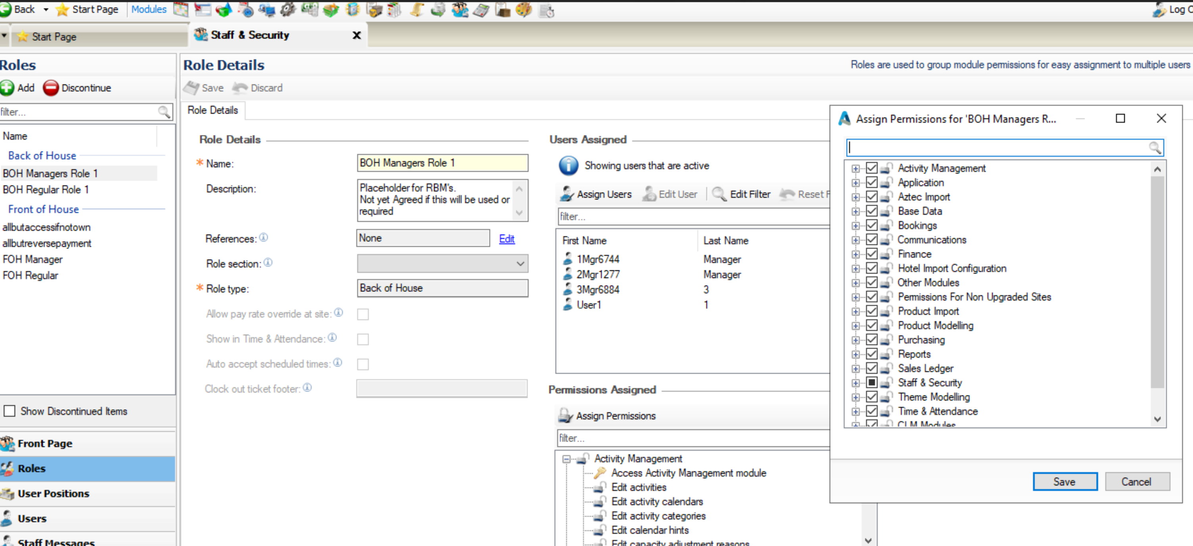
Task: Open the Back button history dropdown arrow
Action: (x=45, y=9)
